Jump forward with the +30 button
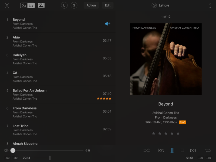This screenshot has width=216, height=162. click(201, 158)
